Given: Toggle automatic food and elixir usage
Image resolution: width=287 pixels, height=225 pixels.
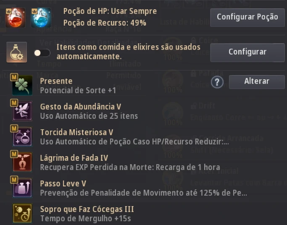Looking at the screenshot, I should tap(42, 53).
